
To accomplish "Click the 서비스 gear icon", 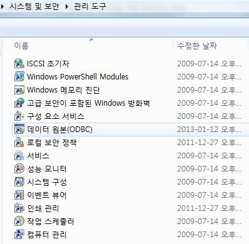I will [x=19, y=156].
